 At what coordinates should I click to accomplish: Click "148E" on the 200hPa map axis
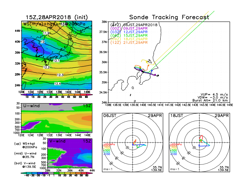87,92
